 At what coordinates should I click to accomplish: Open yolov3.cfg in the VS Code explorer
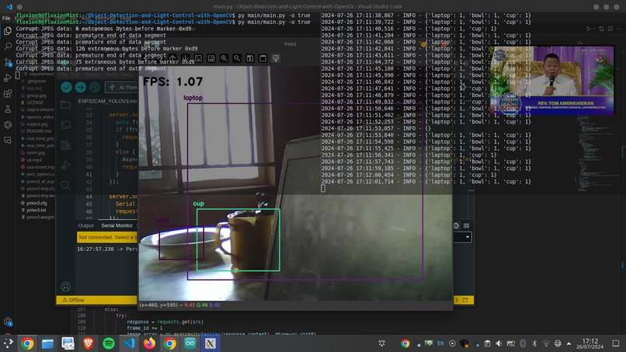coord(36,203)
